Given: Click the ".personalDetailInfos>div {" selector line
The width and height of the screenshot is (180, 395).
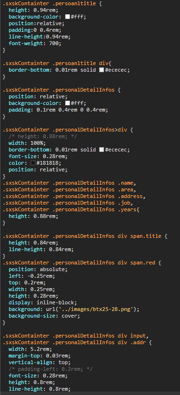Looking at the screenshot, I should point(68,130).
